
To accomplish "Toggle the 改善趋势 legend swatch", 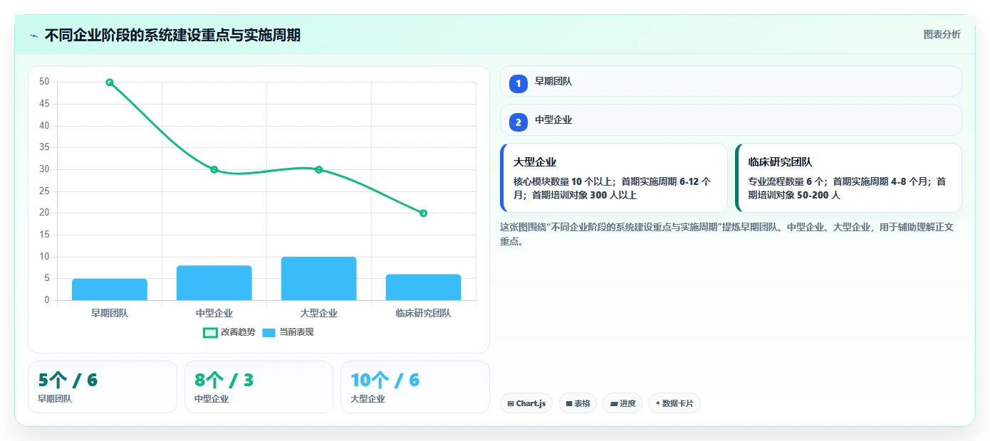I will (210, 332).
